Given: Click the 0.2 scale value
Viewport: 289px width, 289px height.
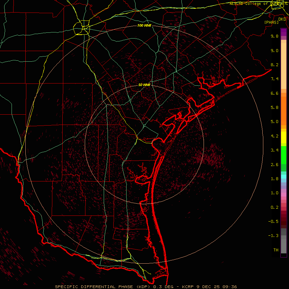Looking at the screenshot, I should coord(275,207).
